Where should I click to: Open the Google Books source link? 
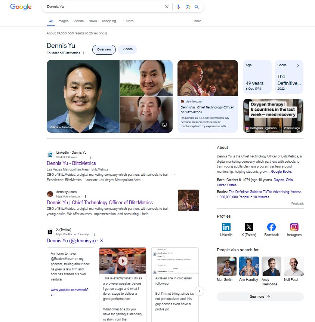pyautogui.click(x=281, y=172)
